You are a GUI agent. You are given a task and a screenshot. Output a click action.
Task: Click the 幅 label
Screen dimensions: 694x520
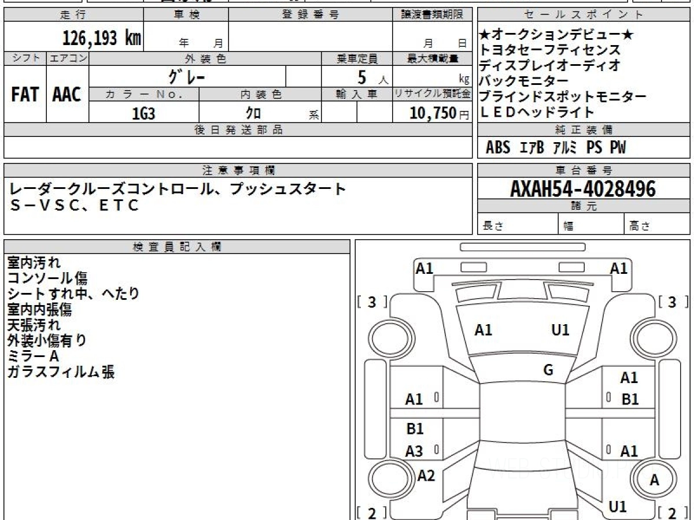tap(569, 226)
